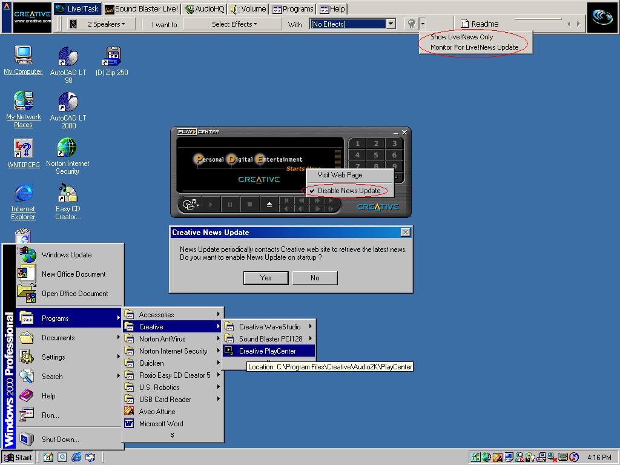Open Shut Down from the Start menu
The width and height of the screenshot is (620, 465).
pos(70,440)
